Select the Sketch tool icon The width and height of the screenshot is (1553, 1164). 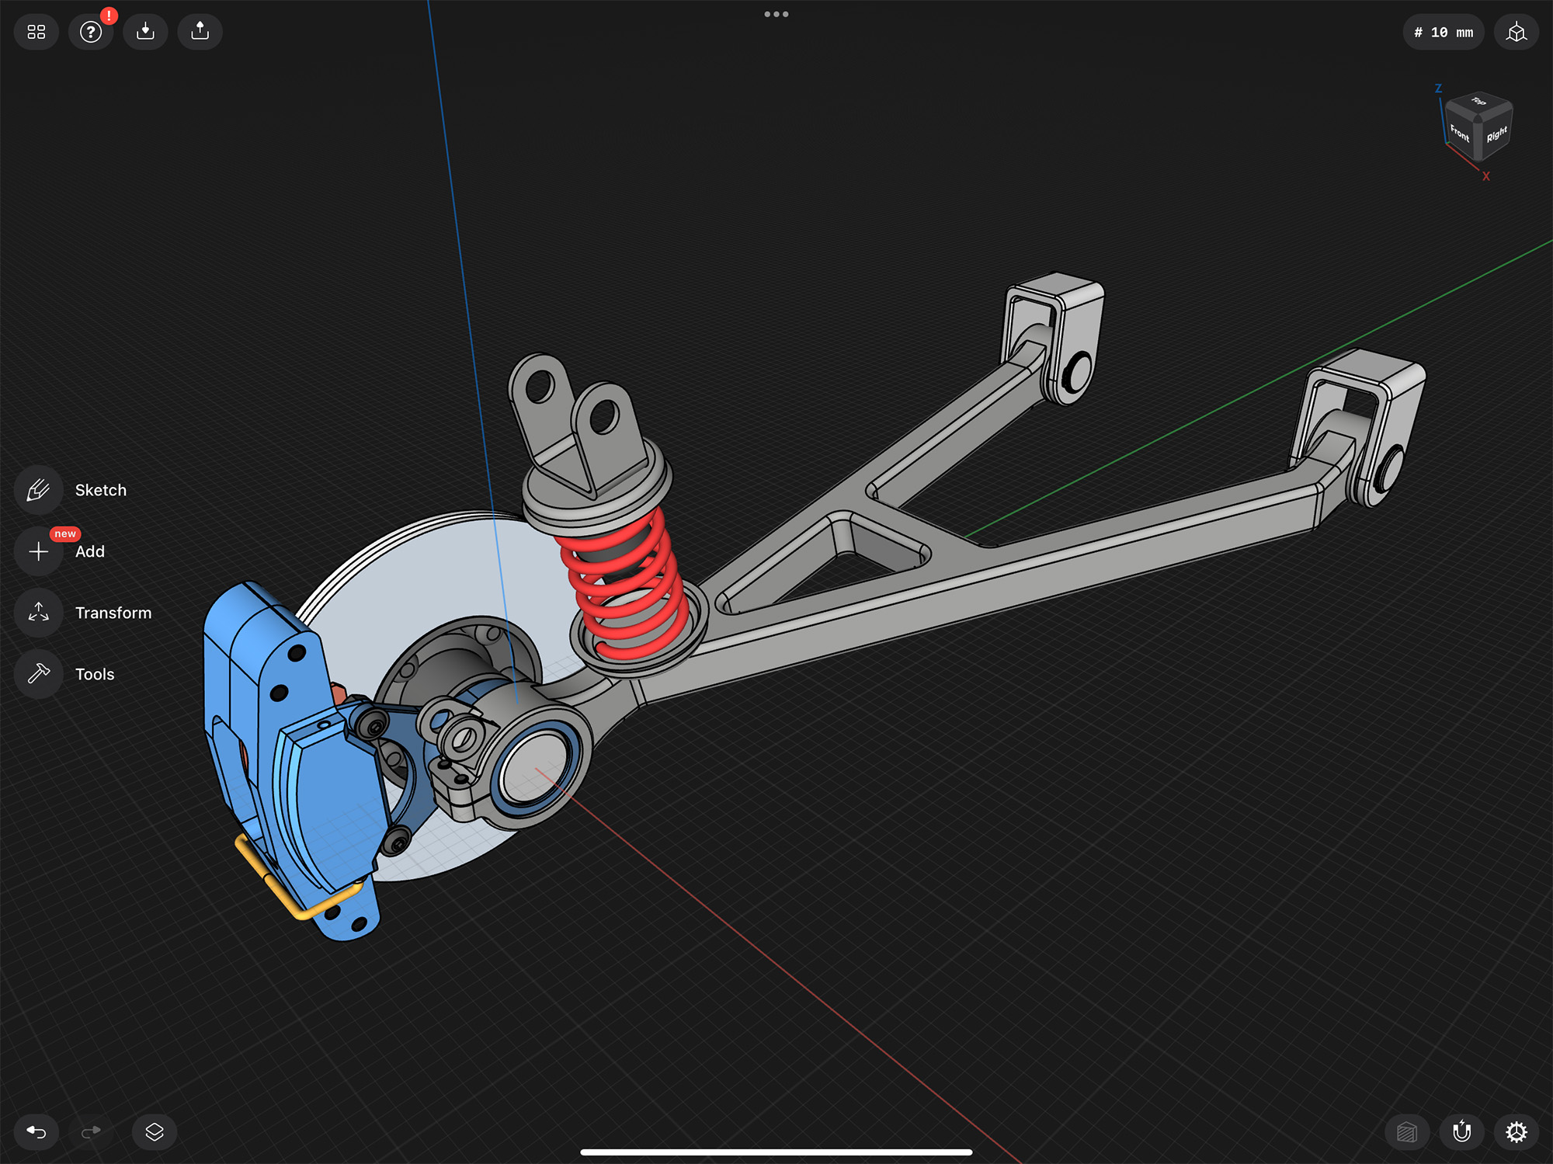pyautogui.click(x=38, y=490)
